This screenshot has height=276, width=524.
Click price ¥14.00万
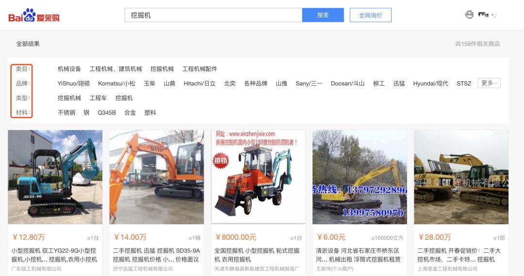[130, 237]
